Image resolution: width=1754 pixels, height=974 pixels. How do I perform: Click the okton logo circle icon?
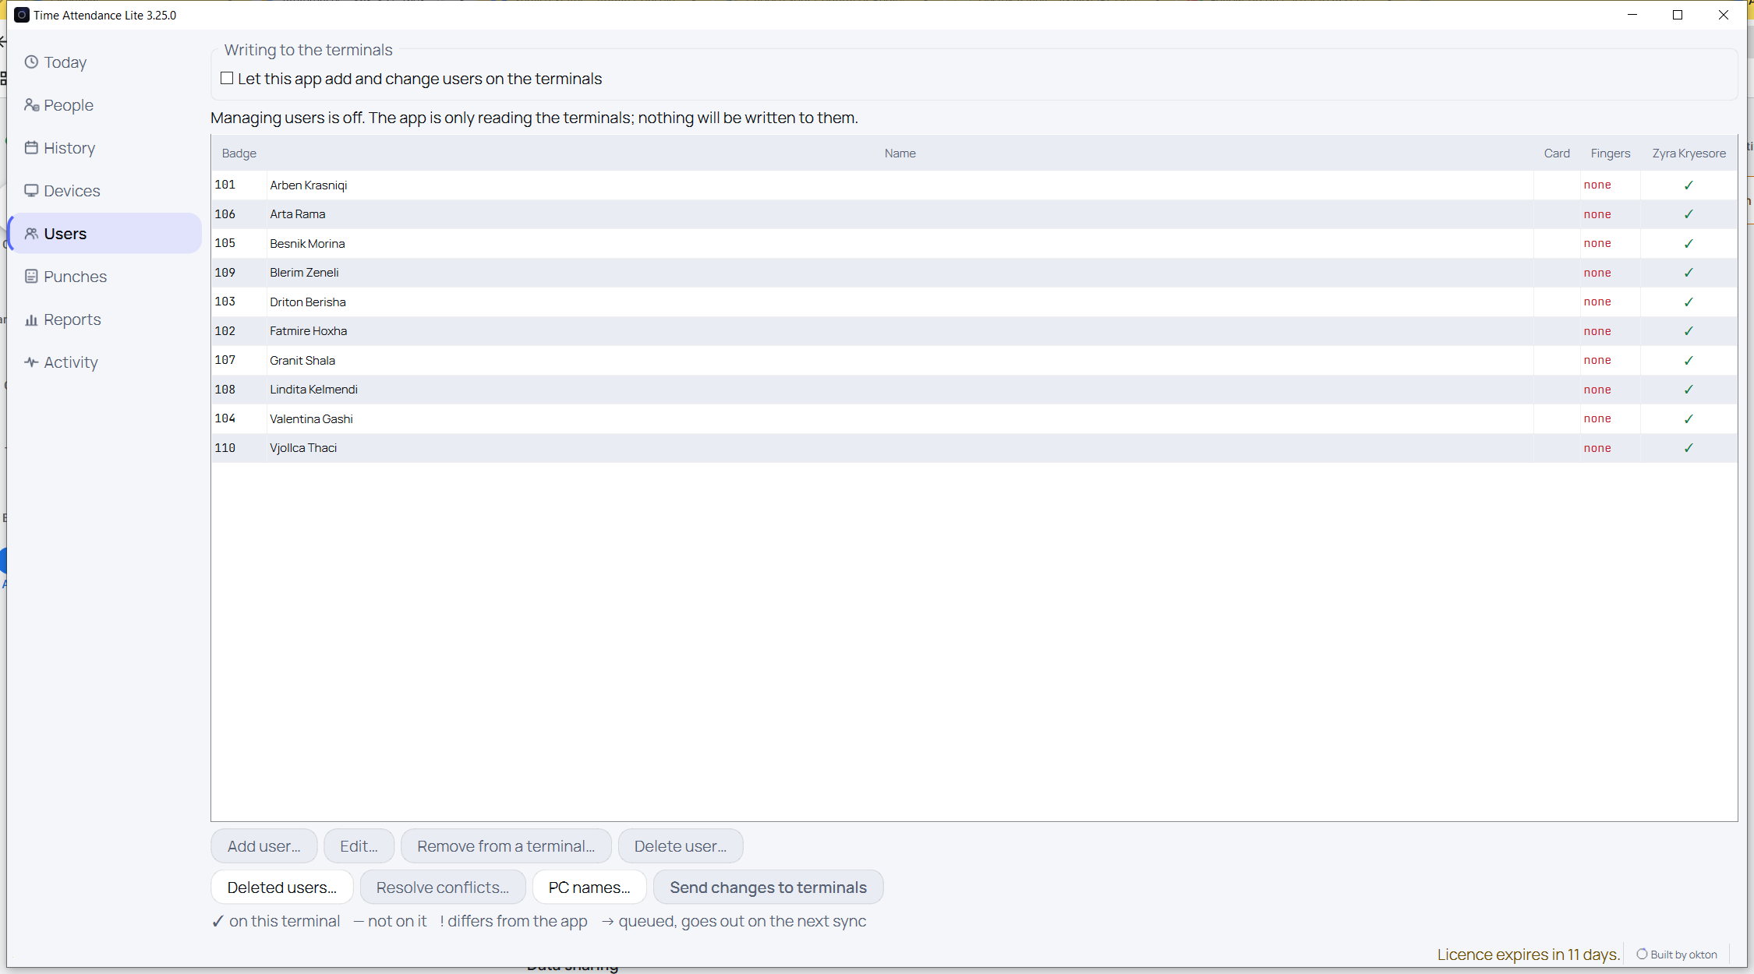pos(1642,954)
